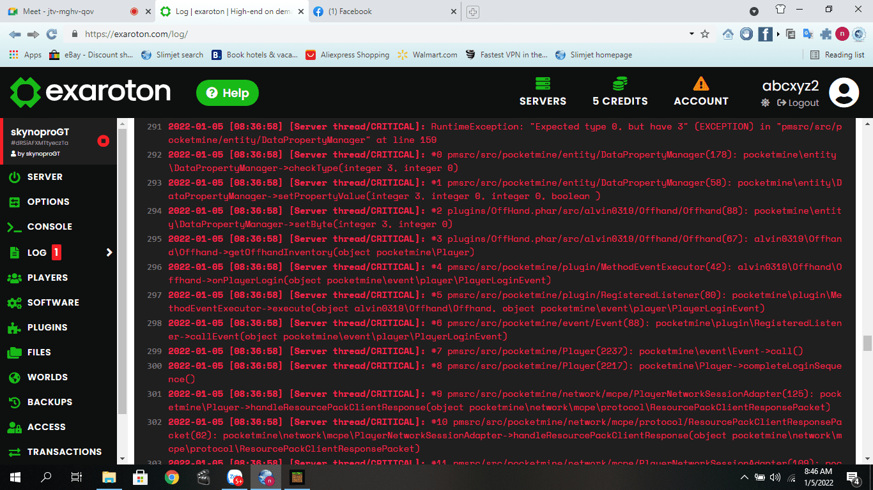Open the address bar dropdown arrow
This screenshot has width=873, height=490.
pos(691,34)
